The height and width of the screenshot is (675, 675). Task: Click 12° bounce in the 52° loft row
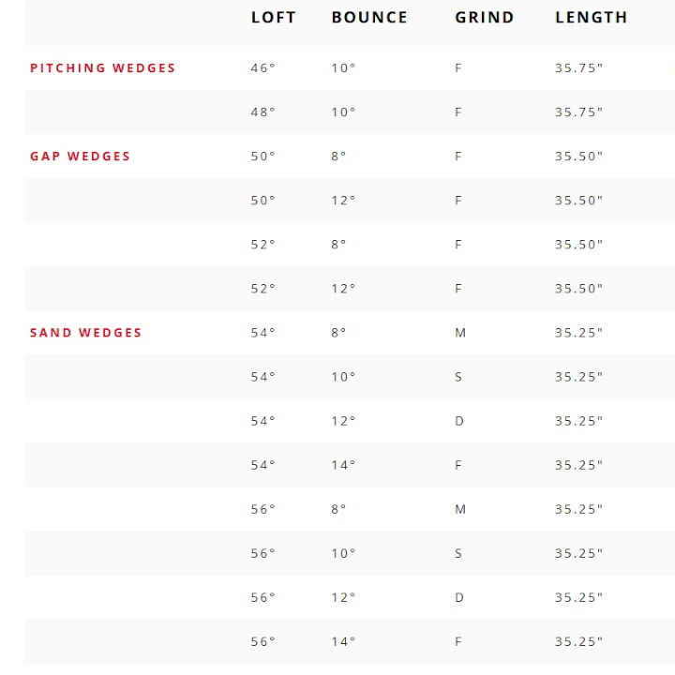point(343,289)
